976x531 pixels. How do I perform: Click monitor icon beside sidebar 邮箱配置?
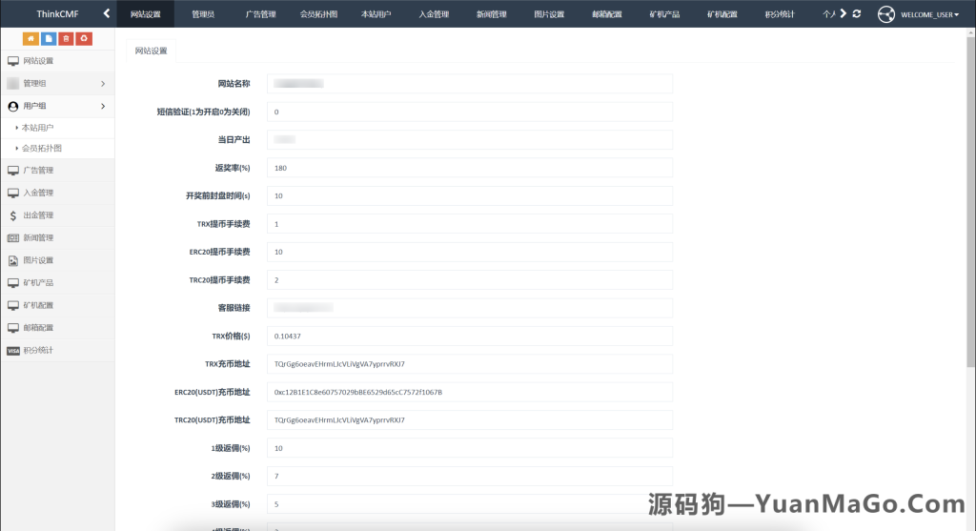pyautogui.click(x=13, y=327)
